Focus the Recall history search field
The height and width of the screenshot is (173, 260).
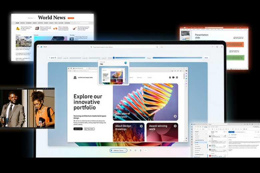tap(124, 47)
